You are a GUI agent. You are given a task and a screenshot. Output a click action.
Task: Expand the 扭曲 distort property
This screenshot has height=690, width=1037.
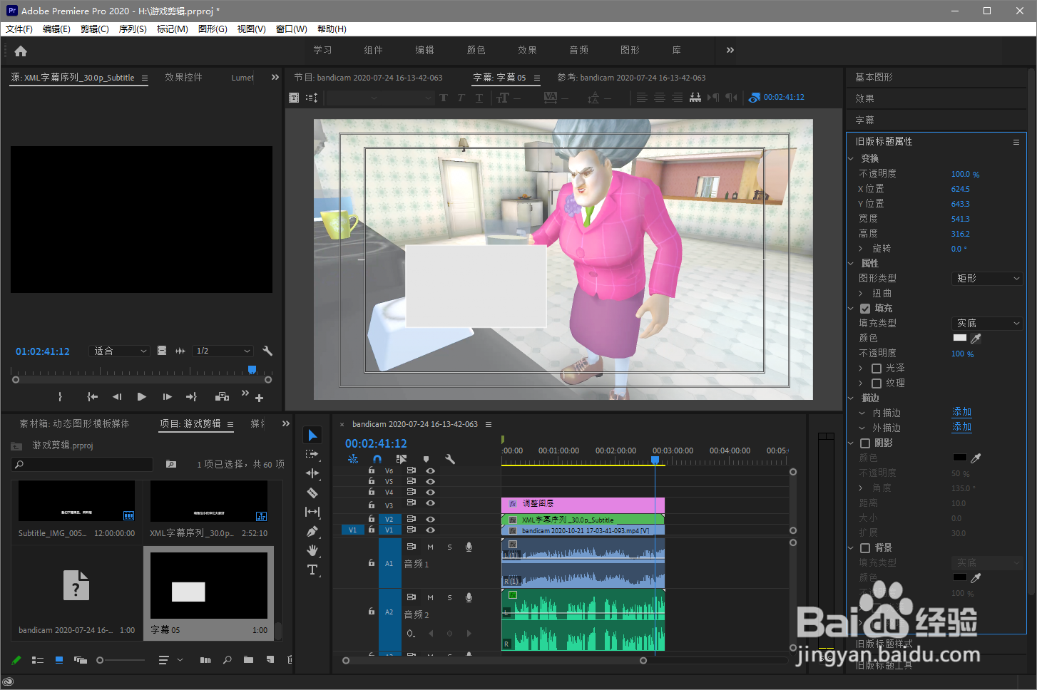[x=861, y=294]
